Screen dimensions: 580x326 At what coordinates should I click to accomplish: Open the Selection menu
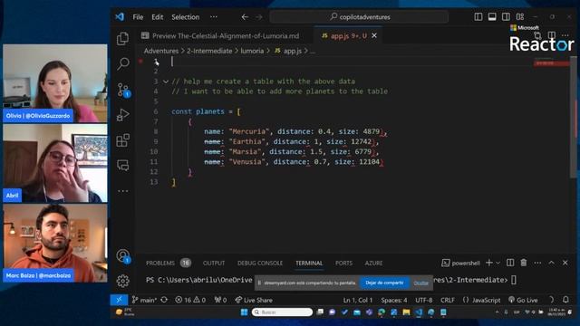[x=185, y=17]
